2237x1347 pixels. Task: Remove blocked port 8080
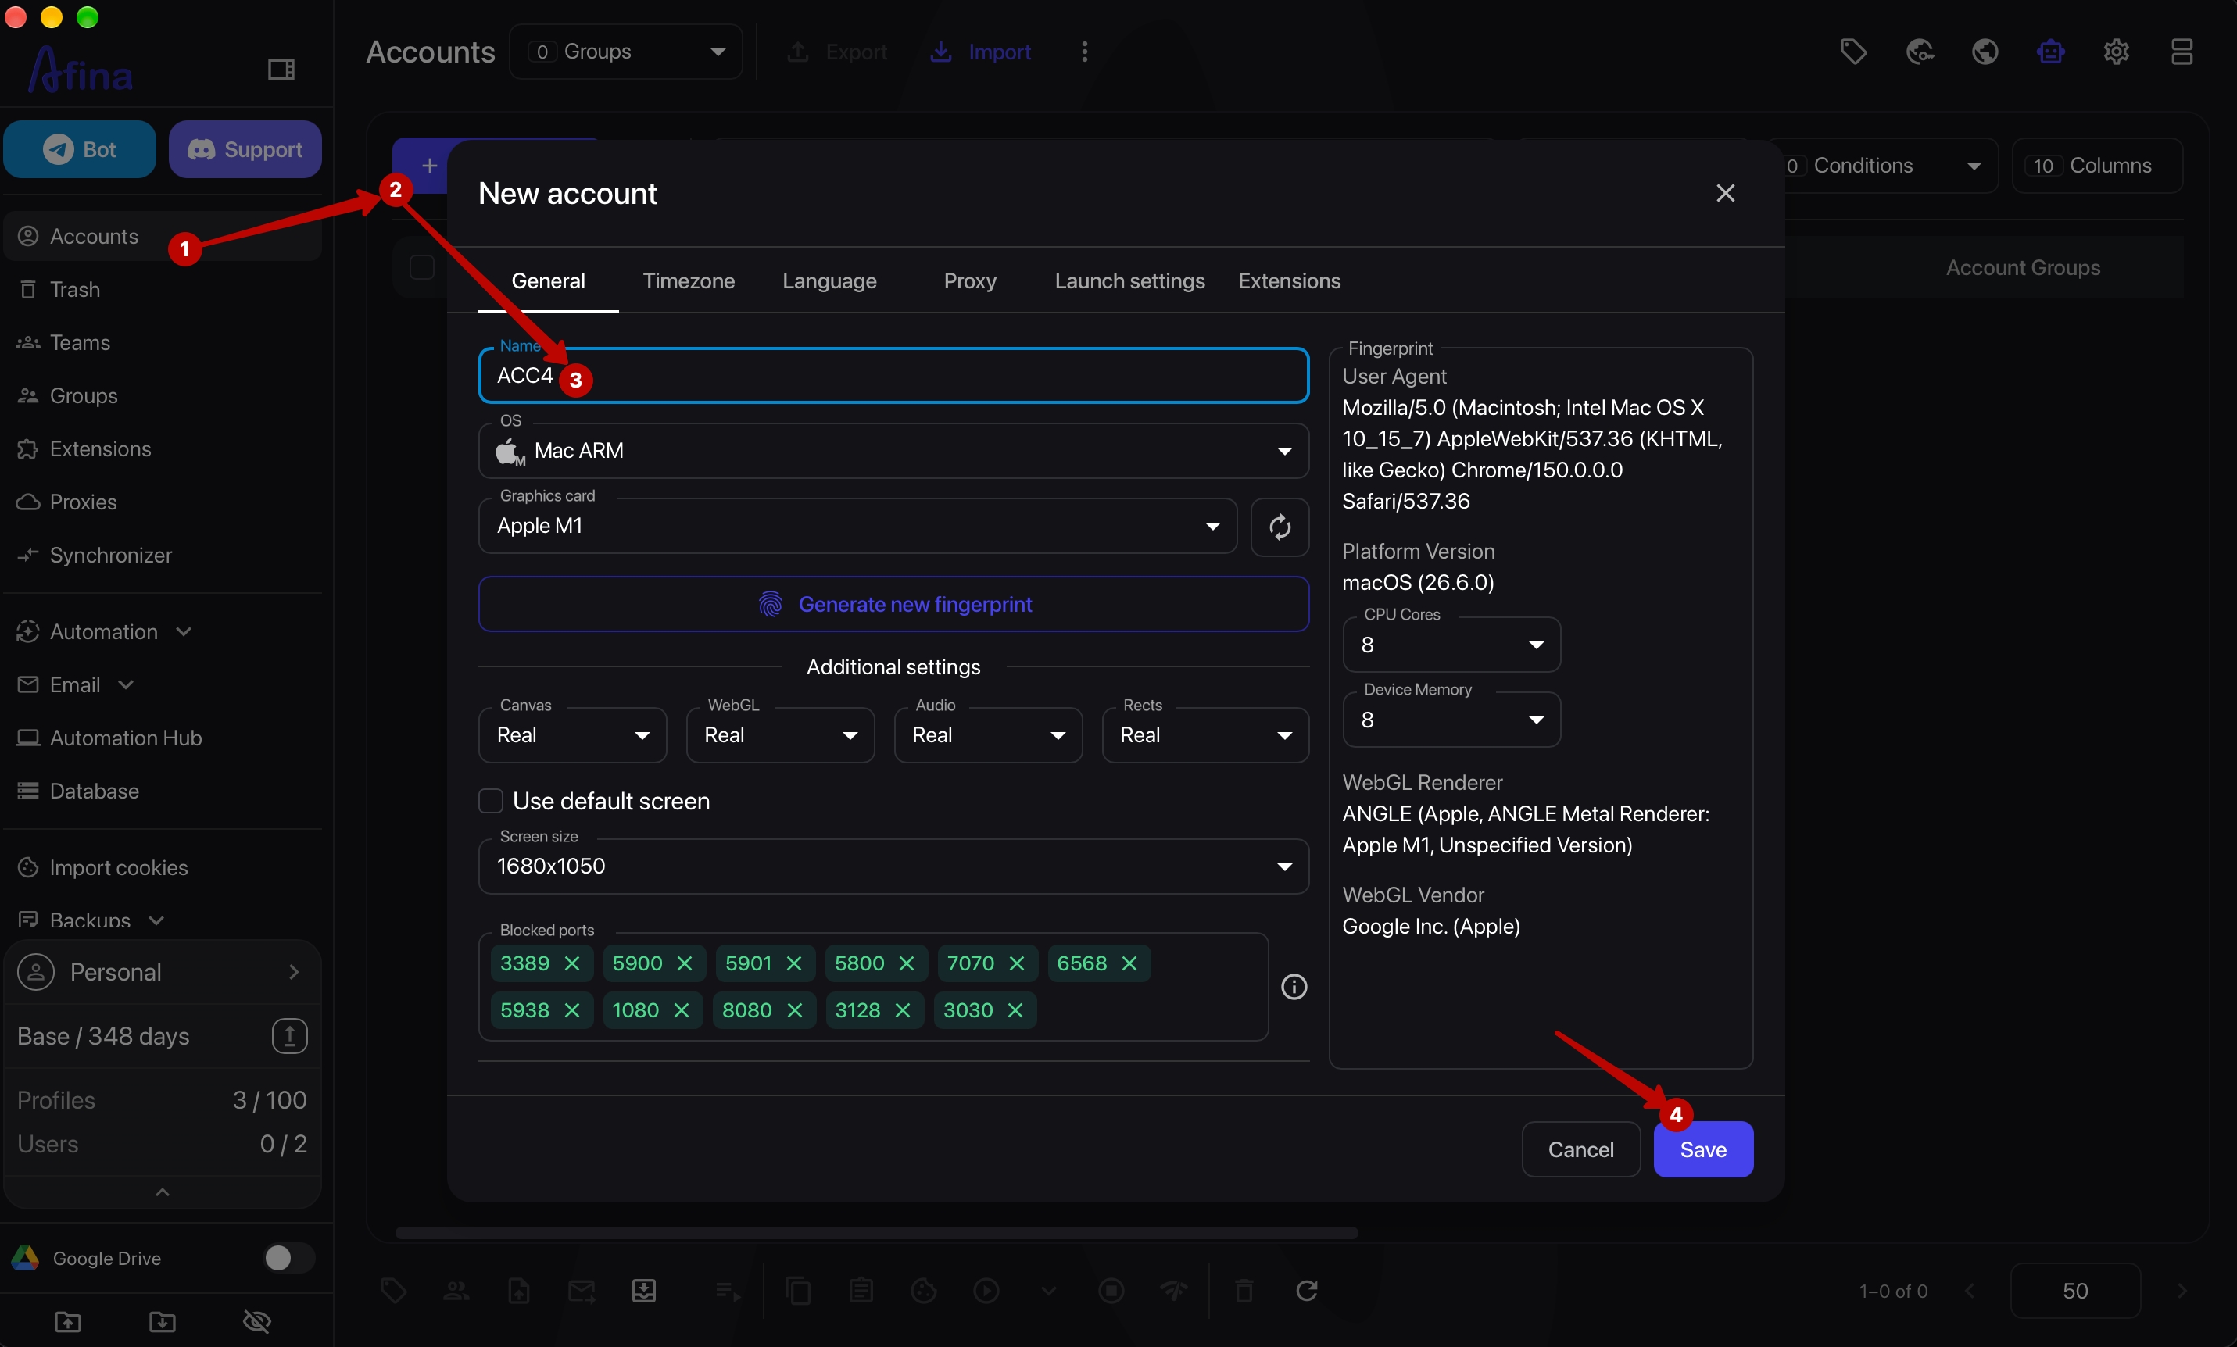pyautogui.click(x=794, y=1010)
